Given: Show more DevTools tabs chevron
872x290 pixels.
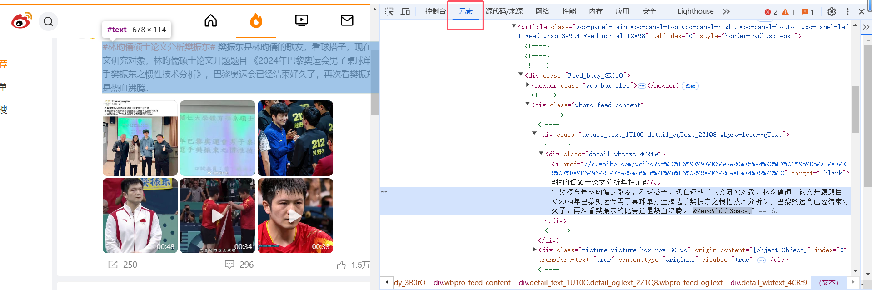Looking at the screenshot, I should [x=726, y=11].
